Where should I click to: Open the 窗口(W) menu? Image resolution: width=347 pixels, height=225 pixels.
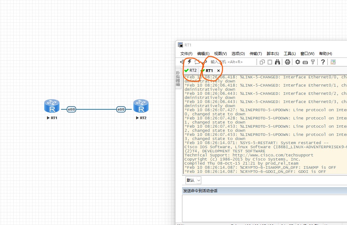tap(307, 53)
